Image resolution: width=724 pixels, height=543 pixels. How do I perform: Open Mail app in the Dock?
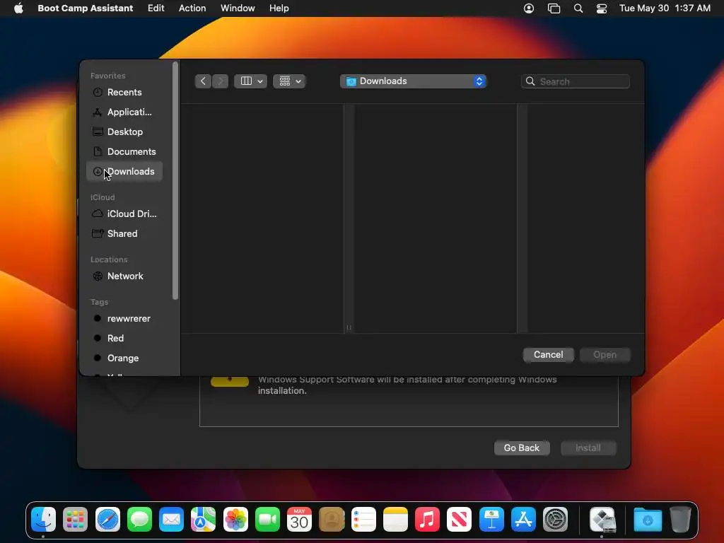point(171,520)
